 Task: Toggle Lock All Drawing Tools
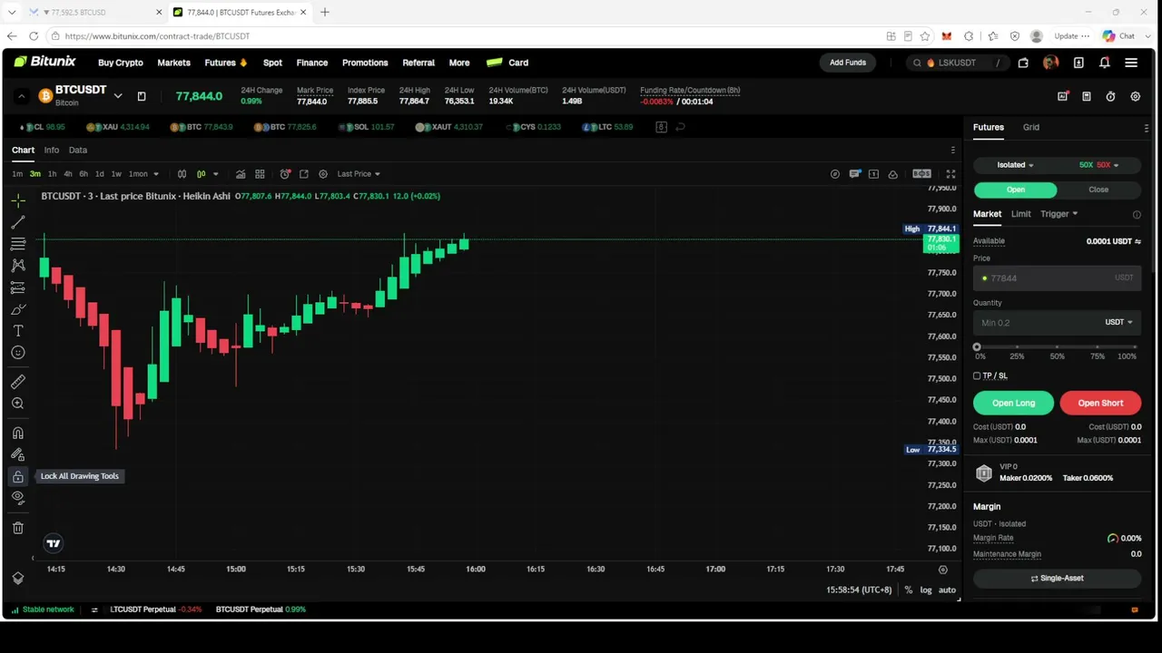click(x=18, y=476)
